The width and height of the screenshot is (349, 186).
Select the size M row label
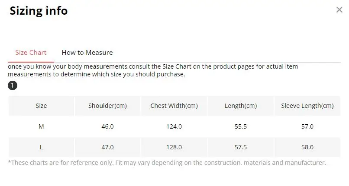(x=41, y=126)
